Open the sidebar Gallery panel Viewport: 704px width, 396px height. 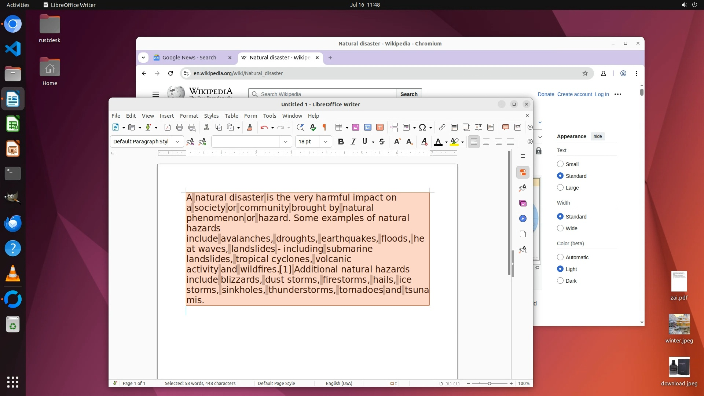pyautogui.click(x=523, y=203)
